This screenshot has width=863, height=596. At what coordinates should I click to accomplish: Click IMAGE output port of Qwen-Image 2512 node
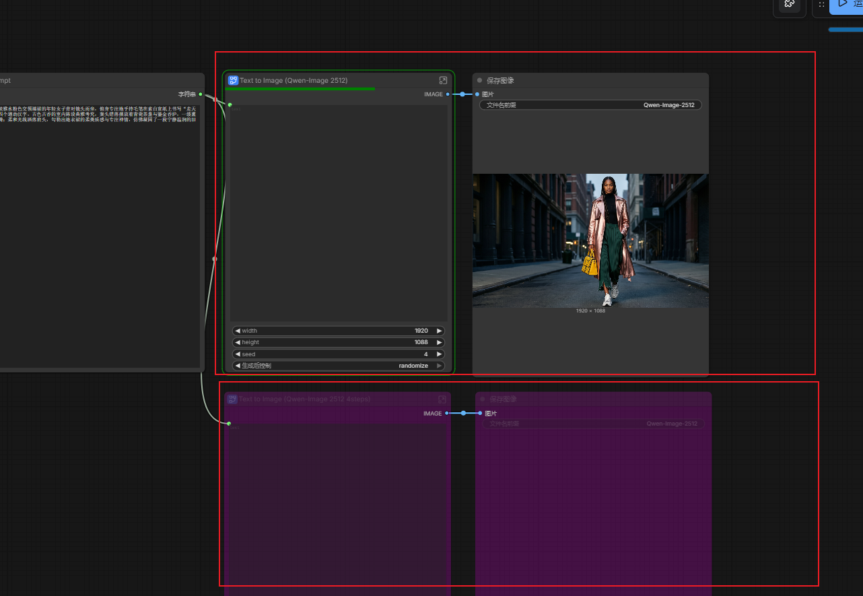click(x=448, y=94)
